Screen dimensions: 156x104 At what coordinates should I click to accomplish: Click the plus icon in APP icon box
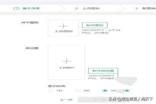pos(63,26)
